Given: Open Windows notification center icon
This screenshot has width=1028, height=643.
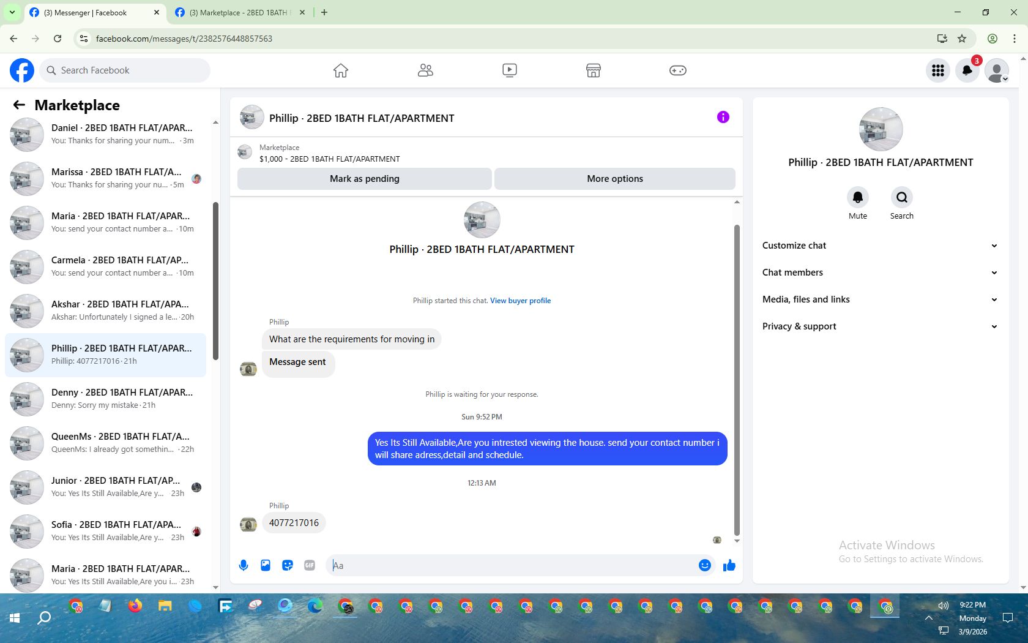Looking at the screenshot, I should coord(1008,618).
